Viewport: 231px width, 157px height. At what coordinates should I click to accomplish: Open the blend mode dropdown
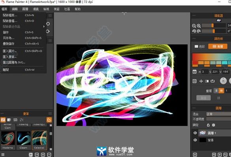point(218,114)
